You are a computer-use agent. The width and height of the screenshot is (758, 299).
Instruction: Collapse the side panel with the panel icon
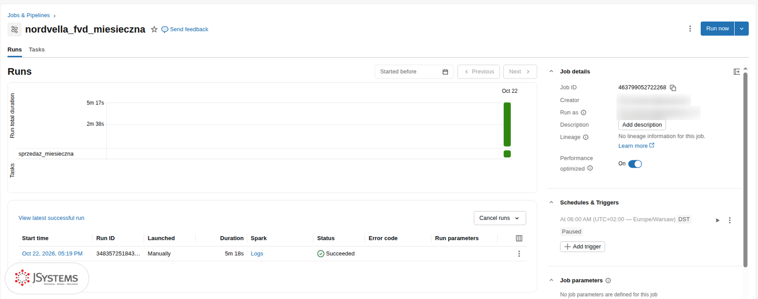point(737,71)
